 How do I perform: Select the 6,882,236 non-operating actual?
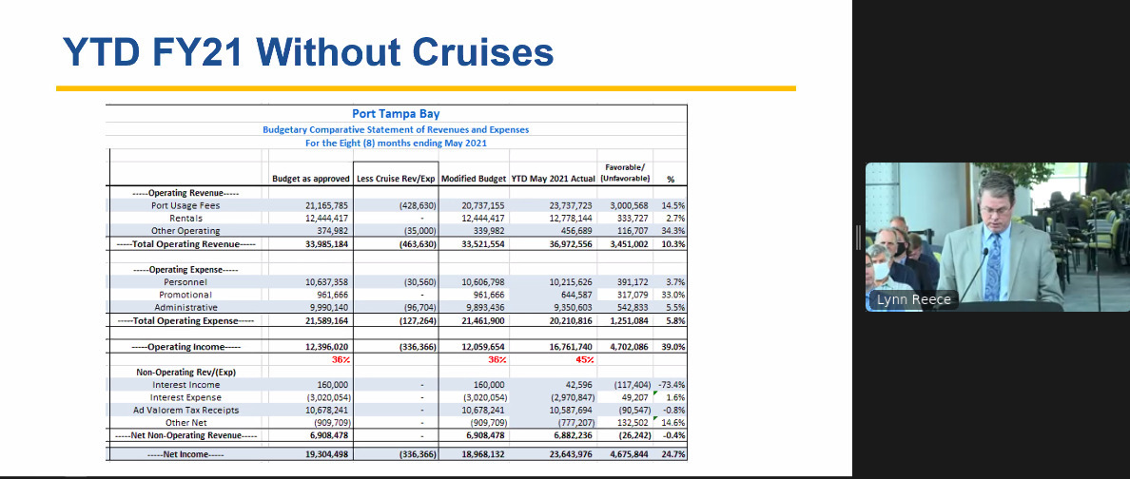coord(573,436)
